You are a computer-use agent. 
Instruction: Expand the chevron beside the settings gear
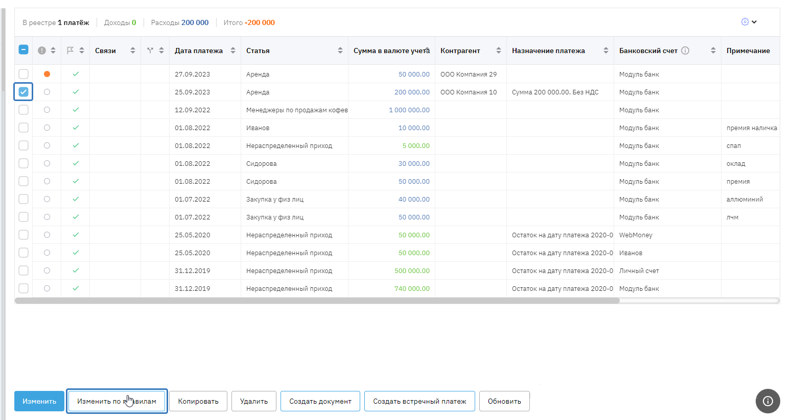pos(754,22)
